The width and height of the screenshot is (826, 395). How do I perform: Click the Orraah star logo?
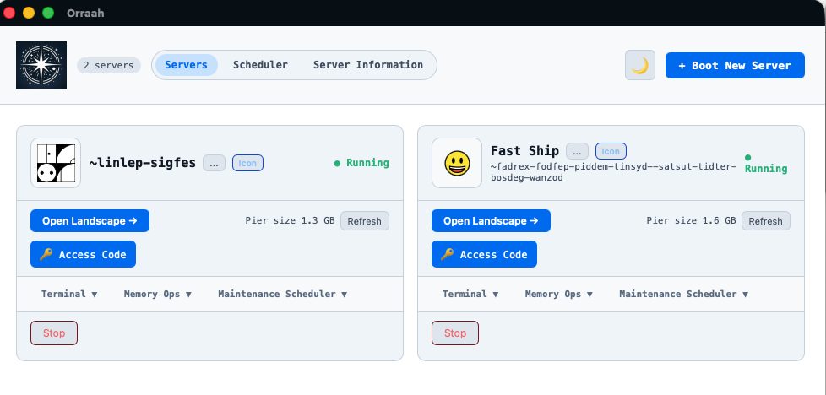coord(41,65)
